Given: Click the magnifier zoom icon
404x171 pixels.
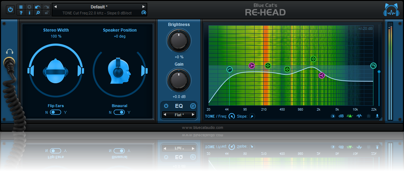Looking at the screenshot, I should [x=38, y=13].
